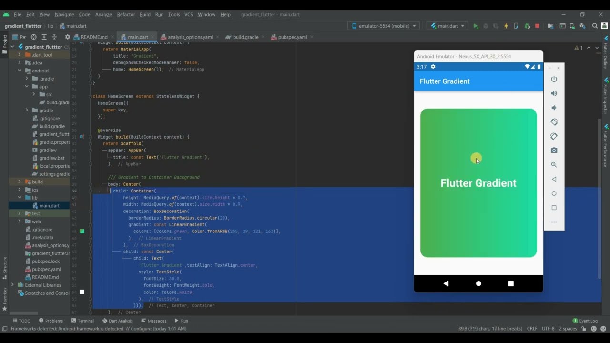Viewport: 610px width, 343px height.
Task: Click emulator sidebar Home circle
Action: (554, 193)
